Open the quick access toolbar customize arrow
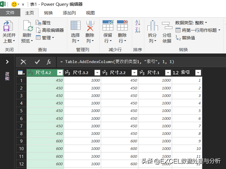Screen dimensions: 226x169 (x=23, y=5)
